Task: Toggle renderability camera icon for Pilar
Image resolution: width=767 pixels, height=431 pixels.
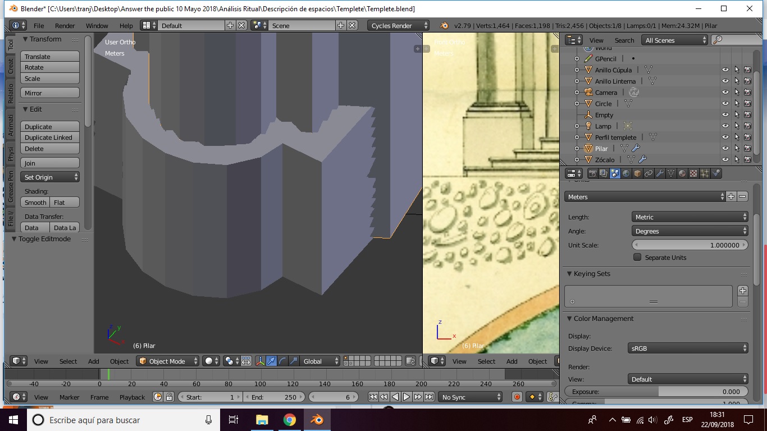Action: (748, 148)
